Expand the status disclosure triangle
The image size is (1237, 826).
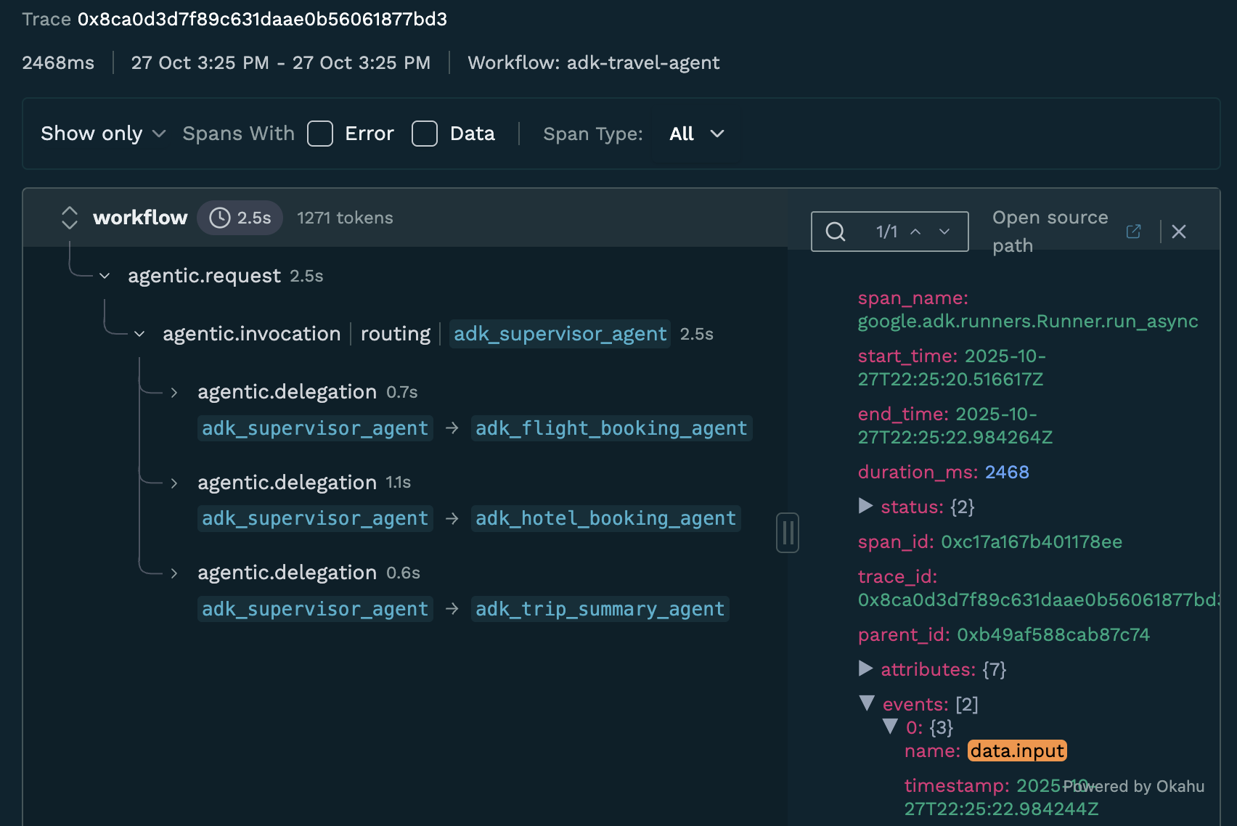865,507
